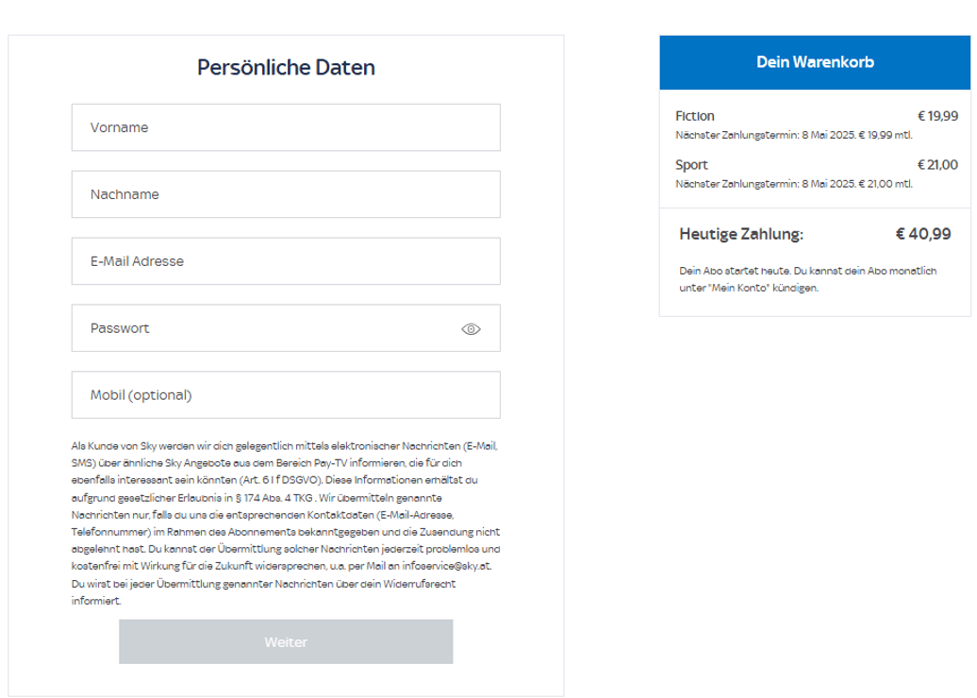Screen dimensions: 977x698
Task: Click the € 21,00 Sport price
Action: tap(937, 165)
